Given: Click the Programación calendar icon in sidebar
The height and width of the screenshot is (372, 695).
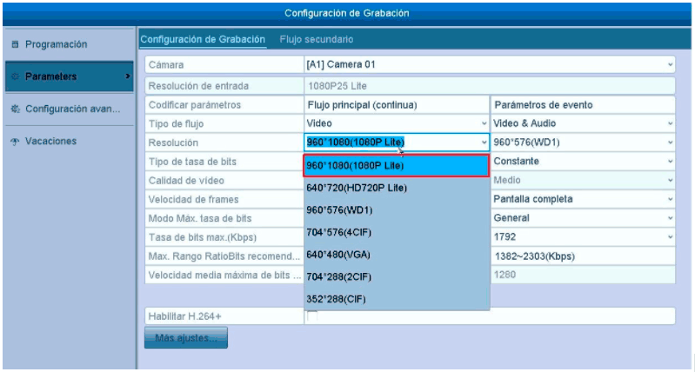Looking at the screenshot, I should [15, 43].
